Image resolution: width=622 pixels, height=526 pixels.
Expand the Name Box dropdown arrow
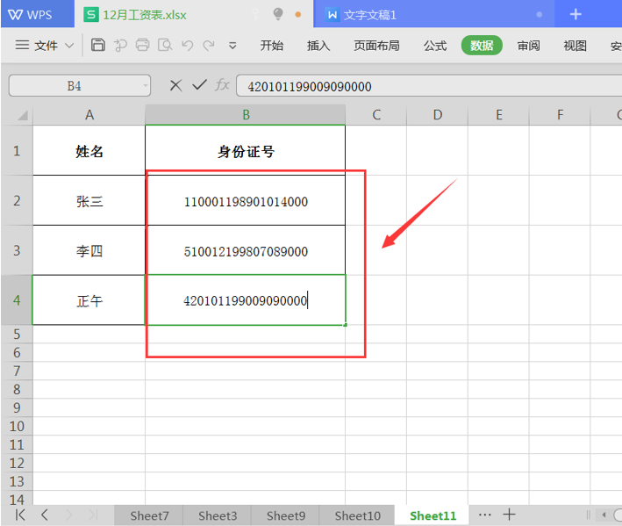(x=146, y=85)
